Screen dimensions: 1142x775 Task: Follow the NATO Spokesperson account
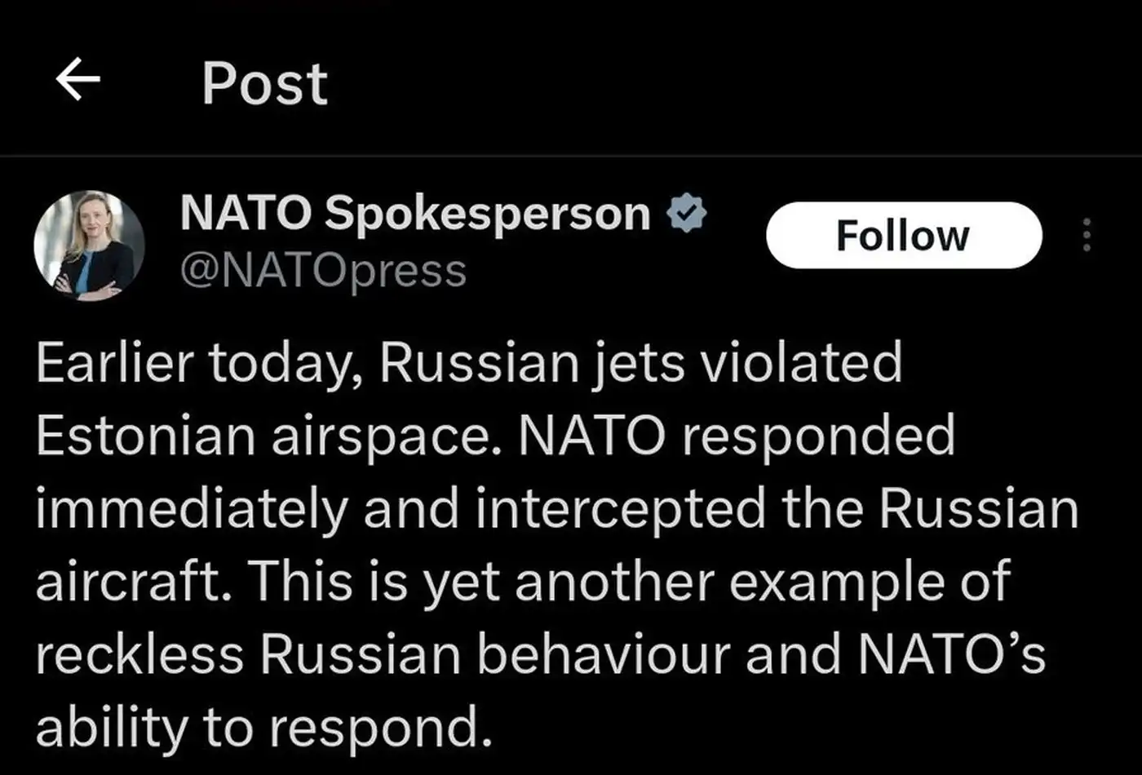(x=903, y=235)
